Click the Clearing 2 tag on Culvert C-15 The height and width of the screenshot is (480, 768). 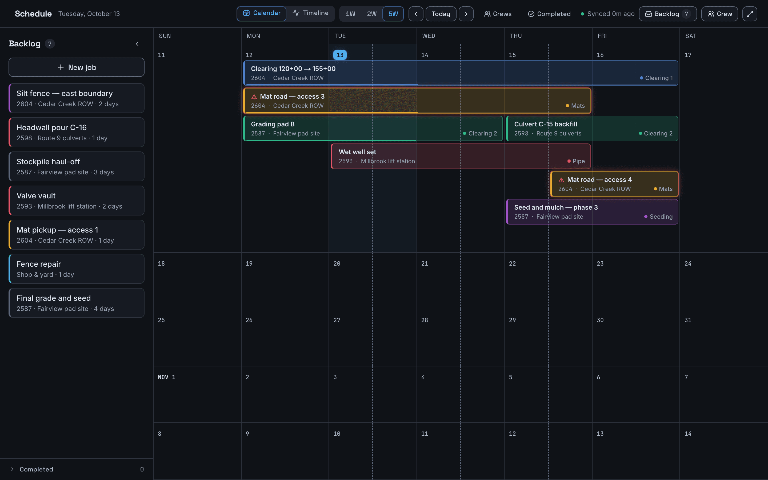(x=655, y=133)
